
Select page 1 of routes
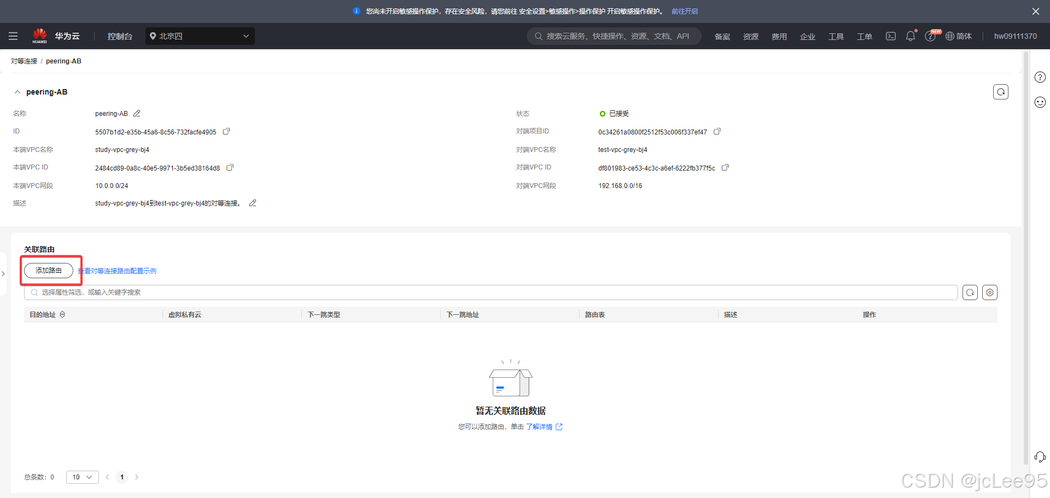click(122, 477)
